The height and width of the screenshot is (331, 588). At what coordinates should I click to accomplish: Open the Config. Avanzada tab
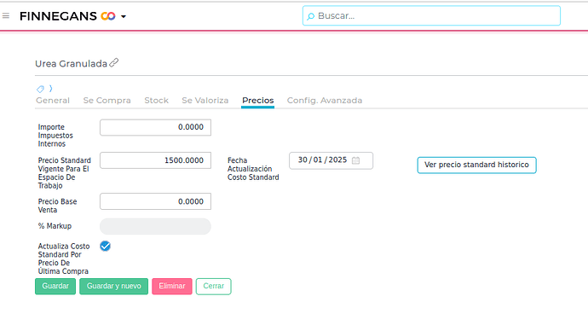(x=325, y=101)
